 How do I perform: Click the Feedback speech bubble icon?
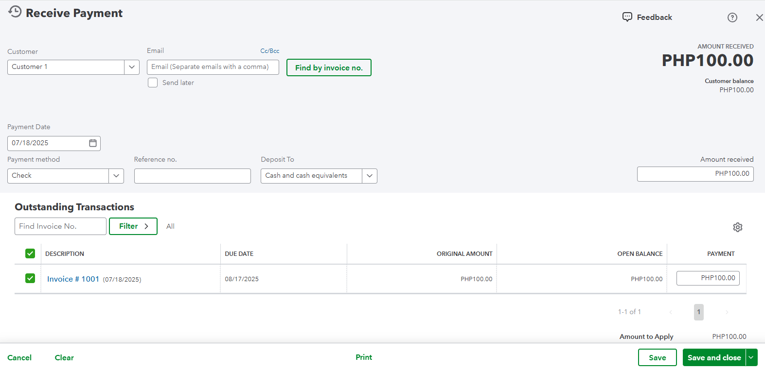(x=627, y=17)
